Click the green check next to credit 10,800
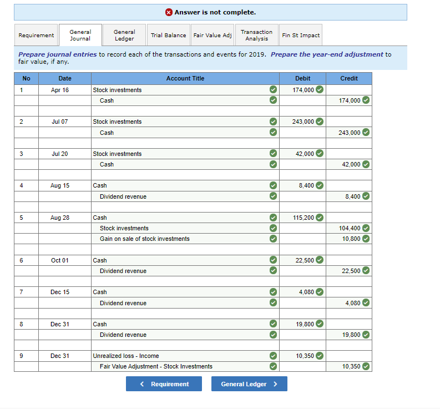The height and width of the screenshot is (409, 440). coord(366,239)
